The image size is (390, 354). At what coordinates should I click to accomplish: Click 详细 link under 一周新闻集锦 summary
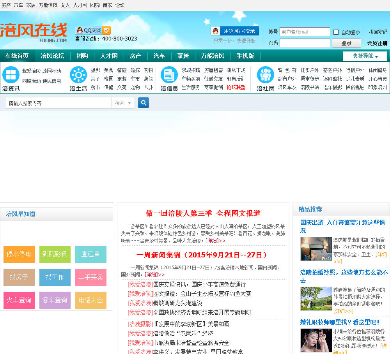click(154, 275)
